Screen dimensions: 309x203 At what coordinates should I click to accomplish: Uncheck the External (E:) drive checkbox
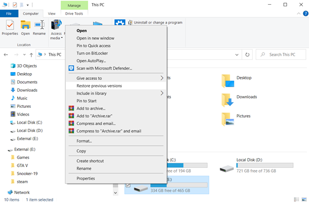pos(128,185)
